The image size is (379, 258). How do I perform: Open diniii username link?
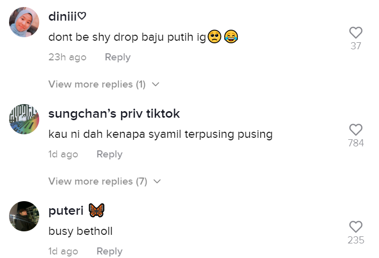pos(67,16)
